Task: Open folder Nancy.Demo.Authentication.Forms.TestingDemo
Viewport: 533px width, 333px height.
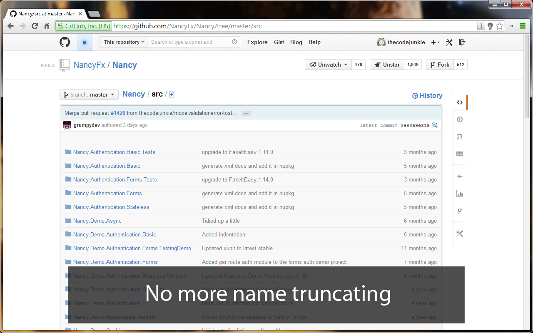Action: (132, 248)
